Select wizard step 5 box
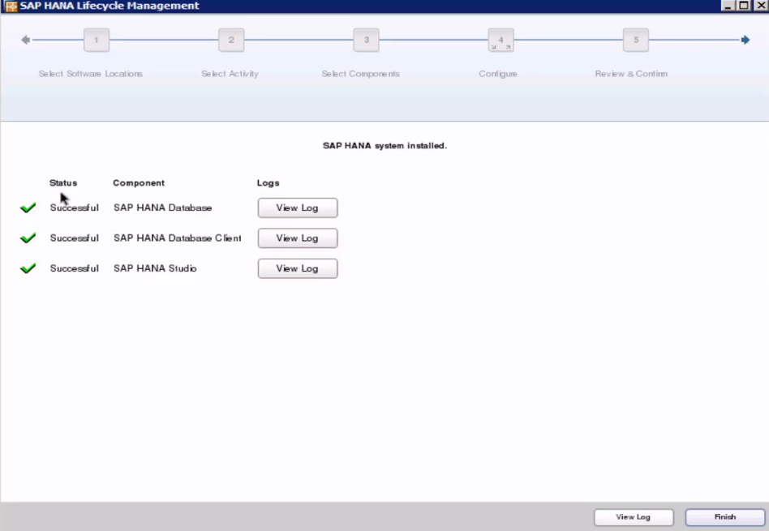The image size is (769, 531). pyautogui.click(x=636, y=40)
